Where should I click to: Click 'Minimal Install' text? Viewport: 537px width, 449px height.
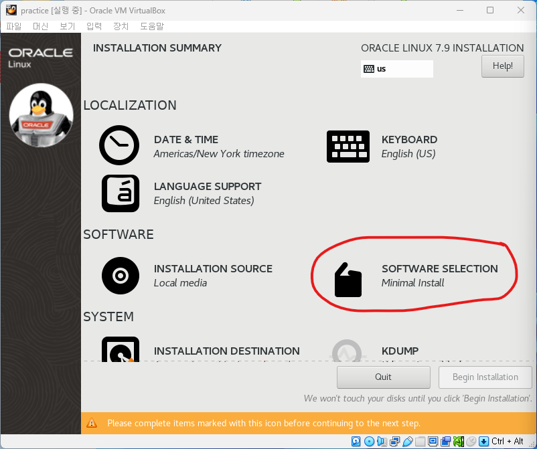[x=412, y=282]
